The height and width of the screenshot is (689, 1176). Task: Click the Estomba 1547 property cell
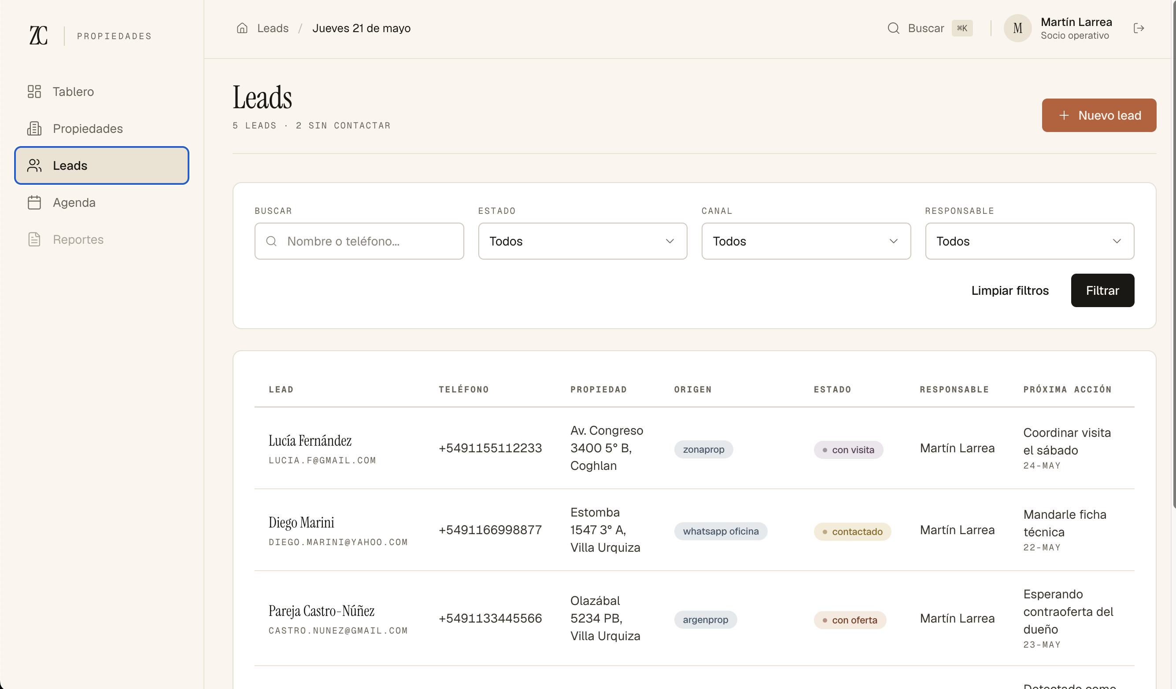(x=605, y=530)
